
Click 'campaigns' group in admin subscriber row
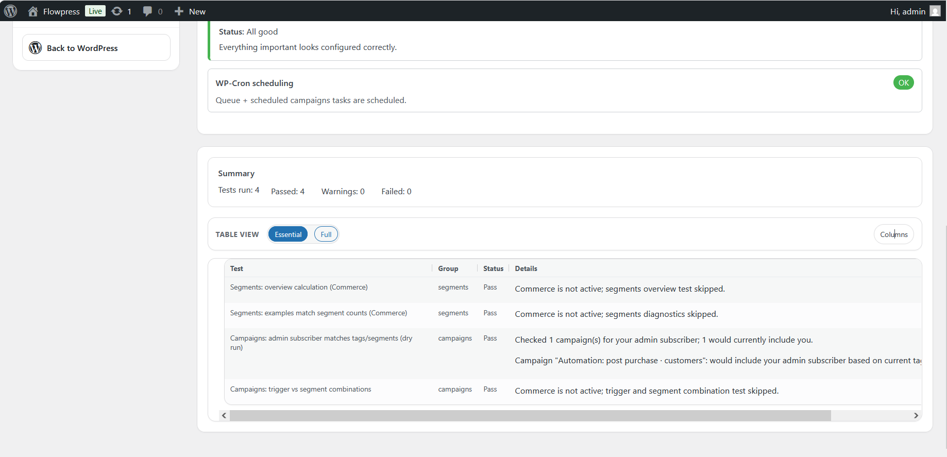[455, 338]
